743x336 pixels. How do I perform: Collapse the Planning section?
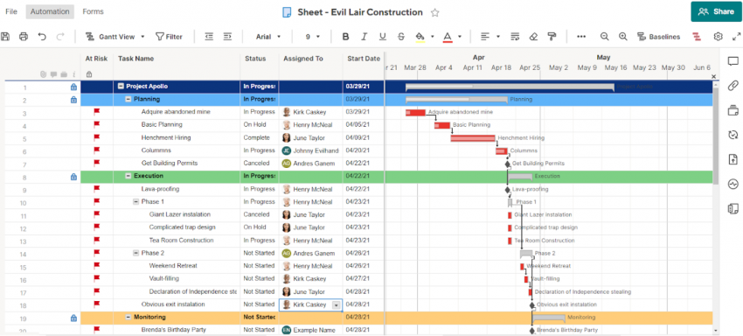pos(128,99)
